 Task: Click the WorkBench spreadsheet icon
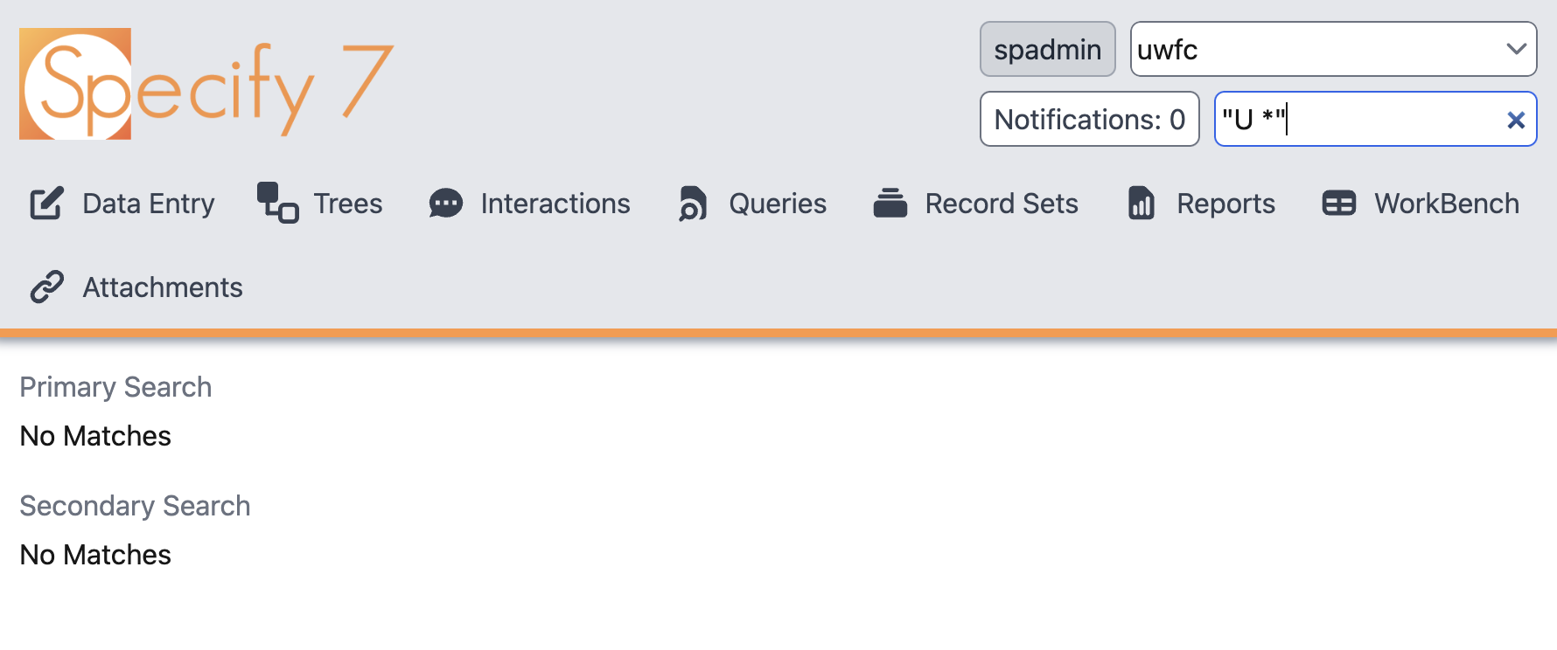click(x=1337, y=203)
